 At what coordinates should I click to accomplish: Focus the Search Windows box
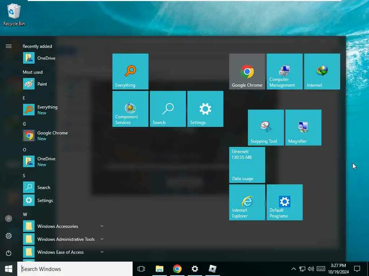[x=75, y=269]
